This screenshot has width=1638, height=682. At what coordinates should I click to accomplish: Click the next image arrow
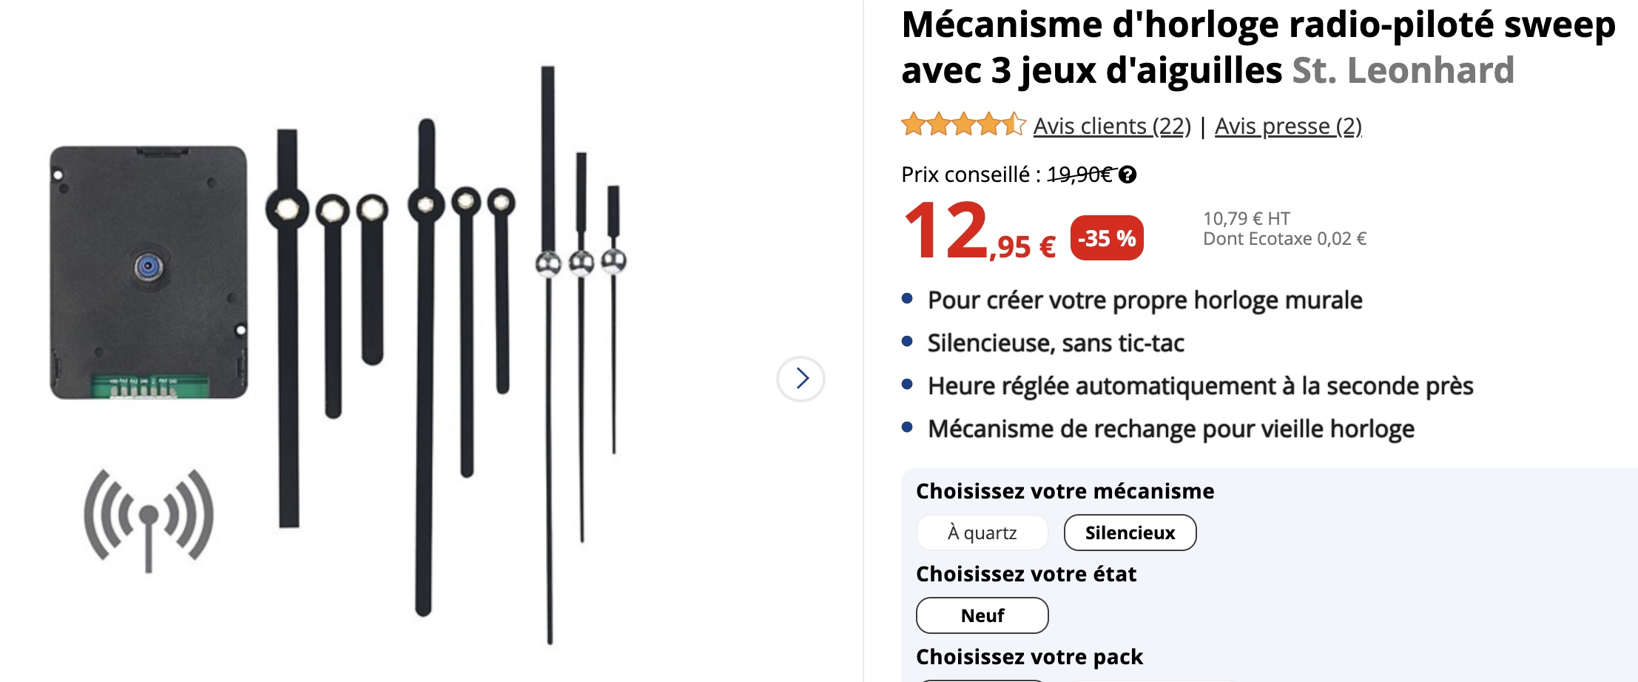click(801, 379)
